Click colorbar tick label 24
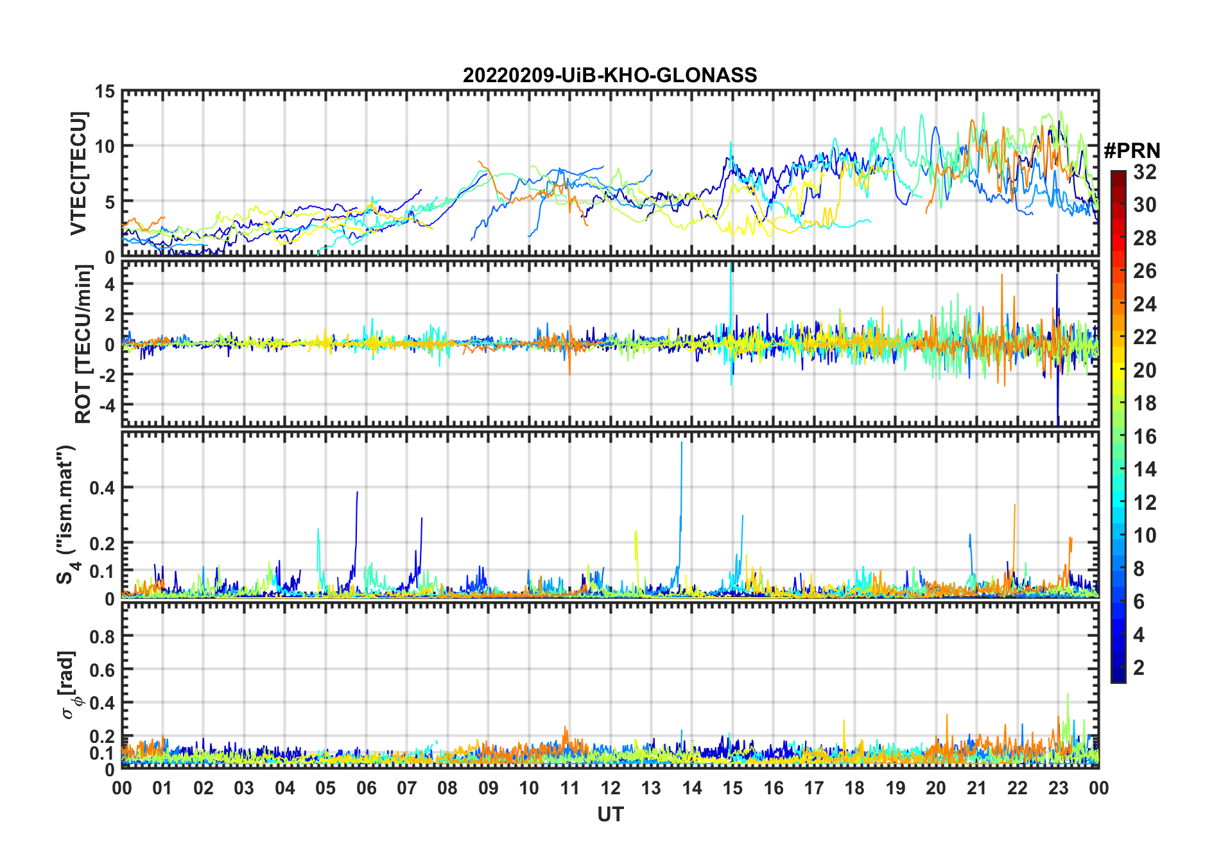Screen dimensions: 1221x854 click(x=1145, y=304)
